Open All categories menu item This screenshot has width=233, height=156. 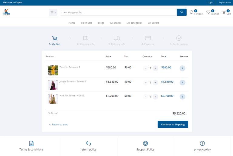135,23
